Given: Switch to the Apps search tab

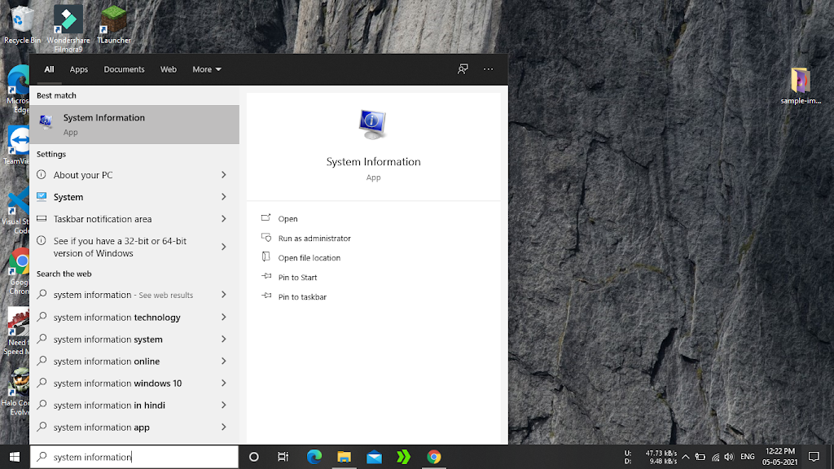Looking at the screenshot, I should click(79, 69).
